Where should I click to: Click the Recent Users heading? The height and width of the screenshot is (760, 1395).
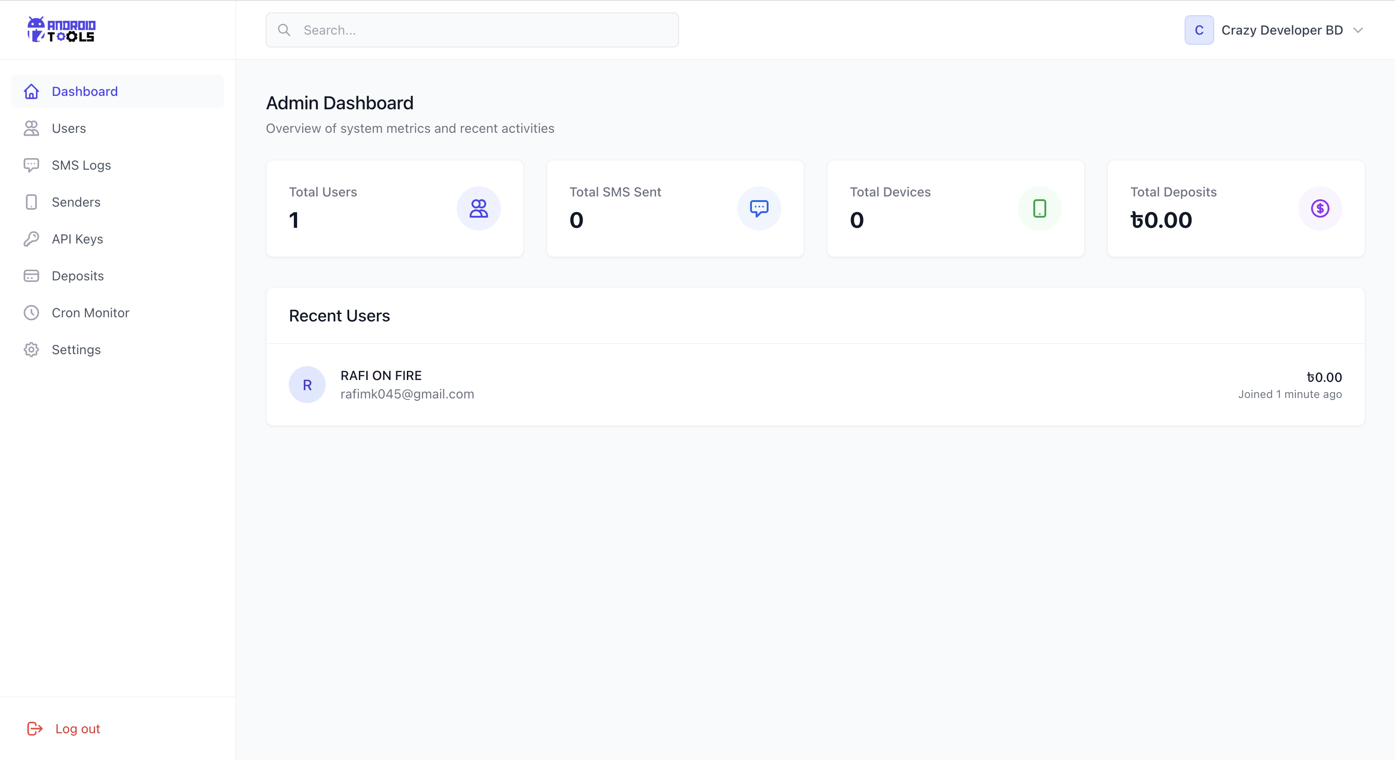click(x=339, y=315)
